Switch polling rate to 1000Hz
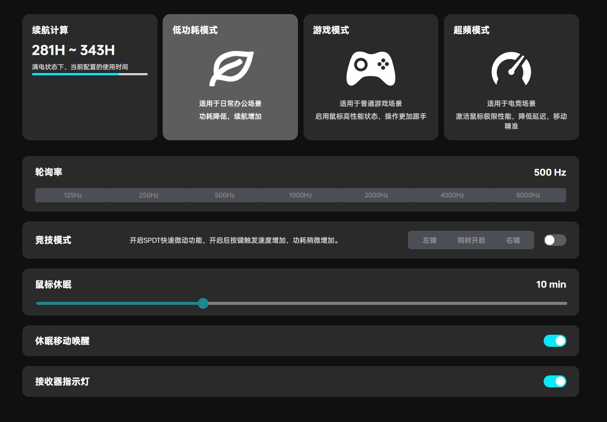 tap(301, 195)
